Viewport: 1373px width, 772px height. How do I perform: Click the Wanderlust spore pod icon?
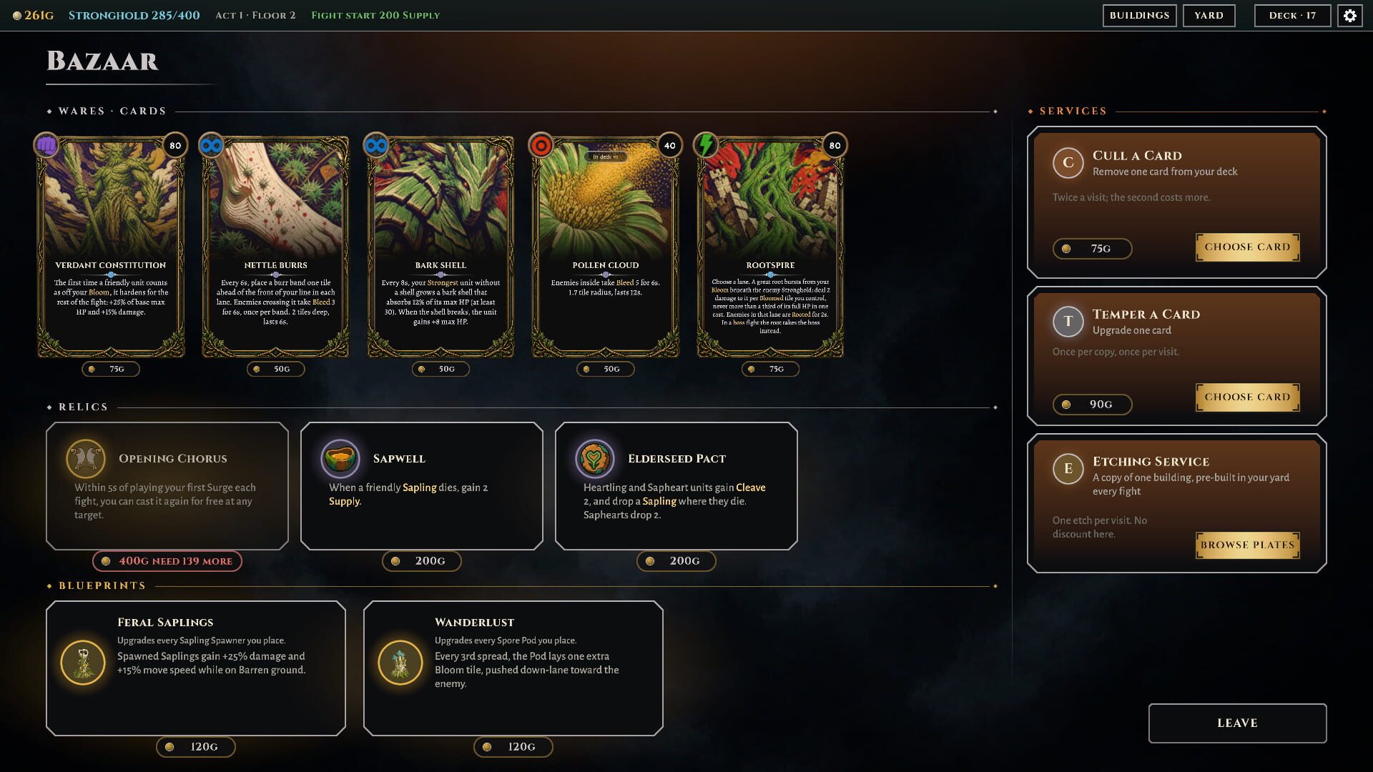[400, 663]
